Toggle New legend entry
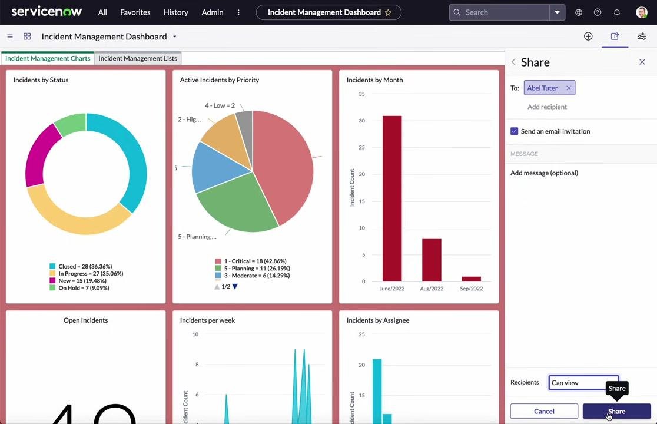657x424 pixels. click(x=78, y=281)
